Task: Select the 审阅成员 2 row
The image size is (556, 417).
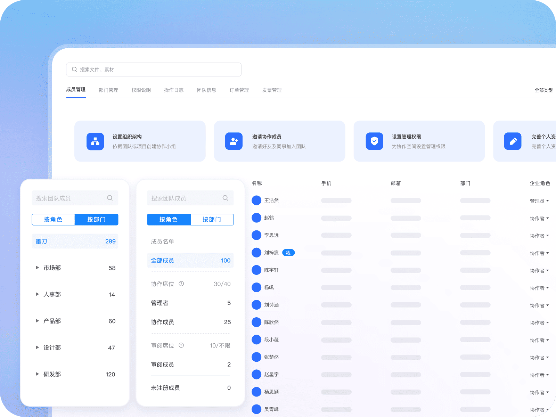Action: (x=190, y=365)
